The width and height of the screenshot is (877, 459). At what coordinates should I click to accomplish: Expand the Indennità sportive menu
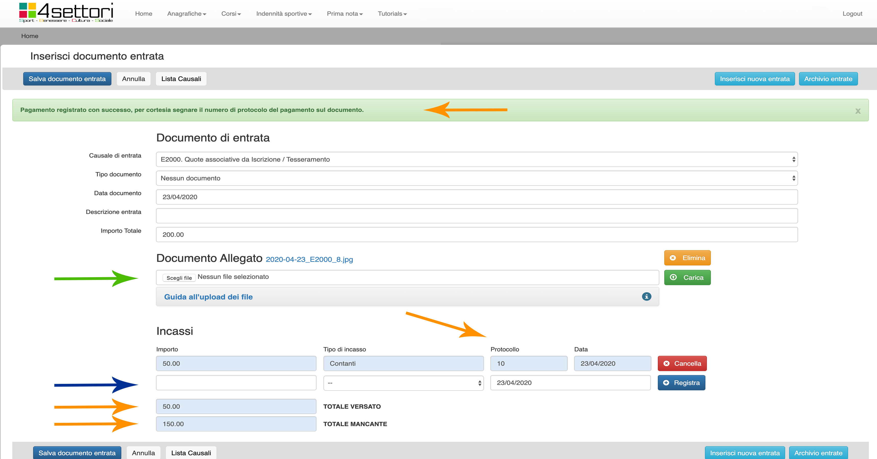click(284, 13)
